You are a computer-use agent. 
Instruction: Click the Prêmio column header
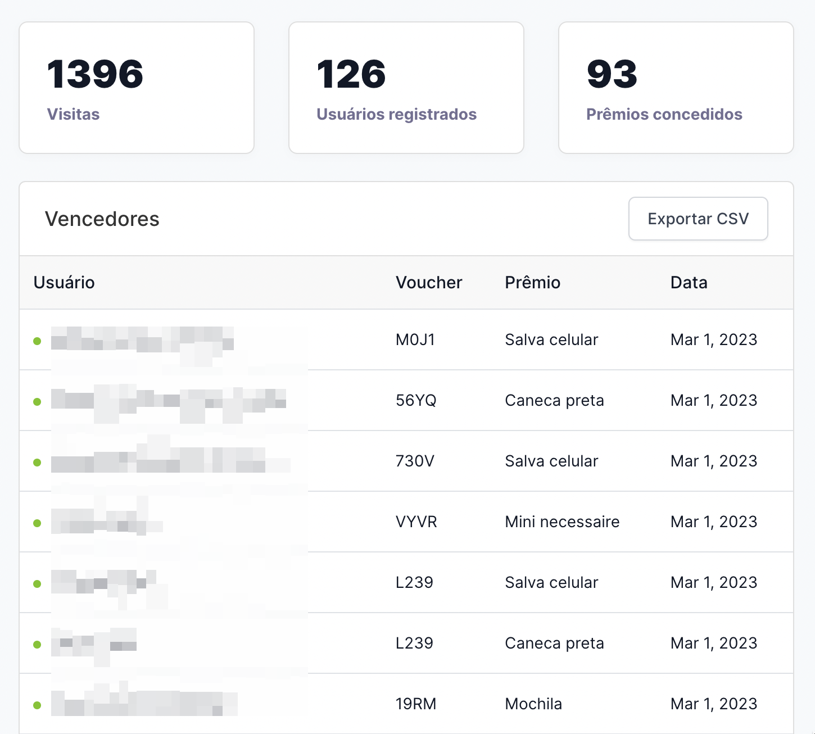point(532,282)
